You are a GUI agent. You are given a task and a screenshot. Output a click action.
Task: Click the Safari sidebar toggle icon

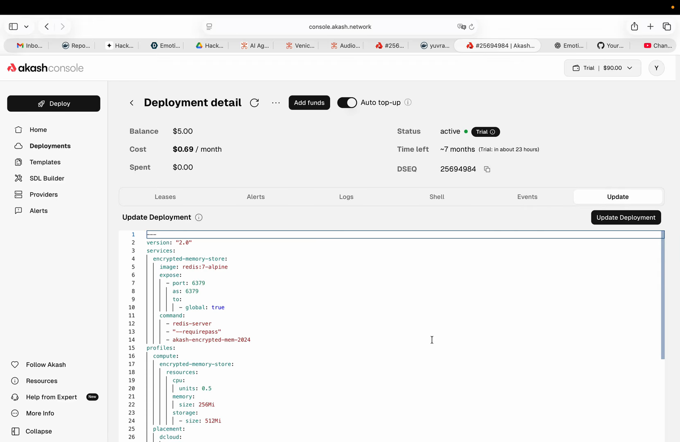pyautogui.click(x=13, y=26)
